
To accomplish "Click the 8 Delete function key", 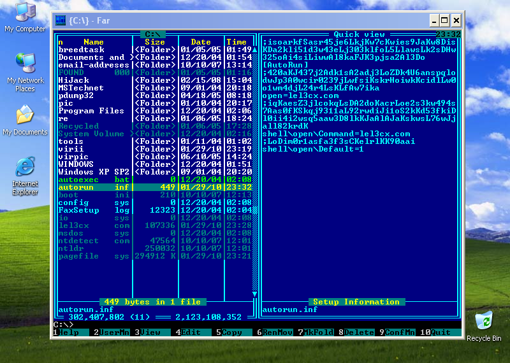I will [x=356, y=332].
